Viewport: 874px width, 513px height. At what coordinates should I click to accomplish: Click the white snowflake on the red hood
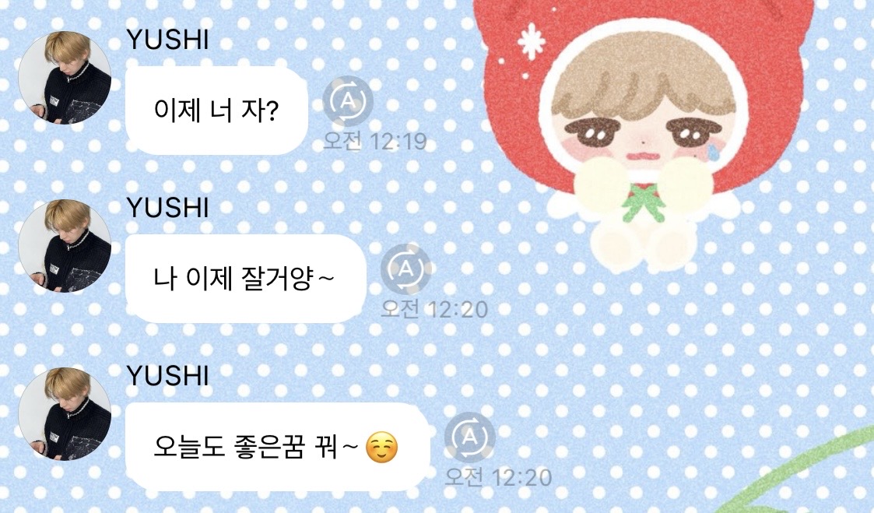click(x=531, y=42)
